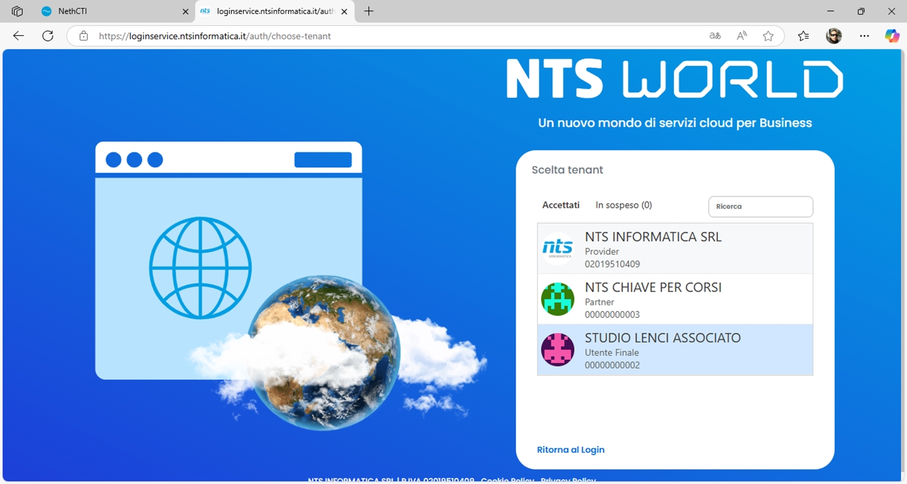The image size is (907, 484).
Task: Click the green avatar of NTS CHIAVE PER CORSI
Action: click(557, 299)
